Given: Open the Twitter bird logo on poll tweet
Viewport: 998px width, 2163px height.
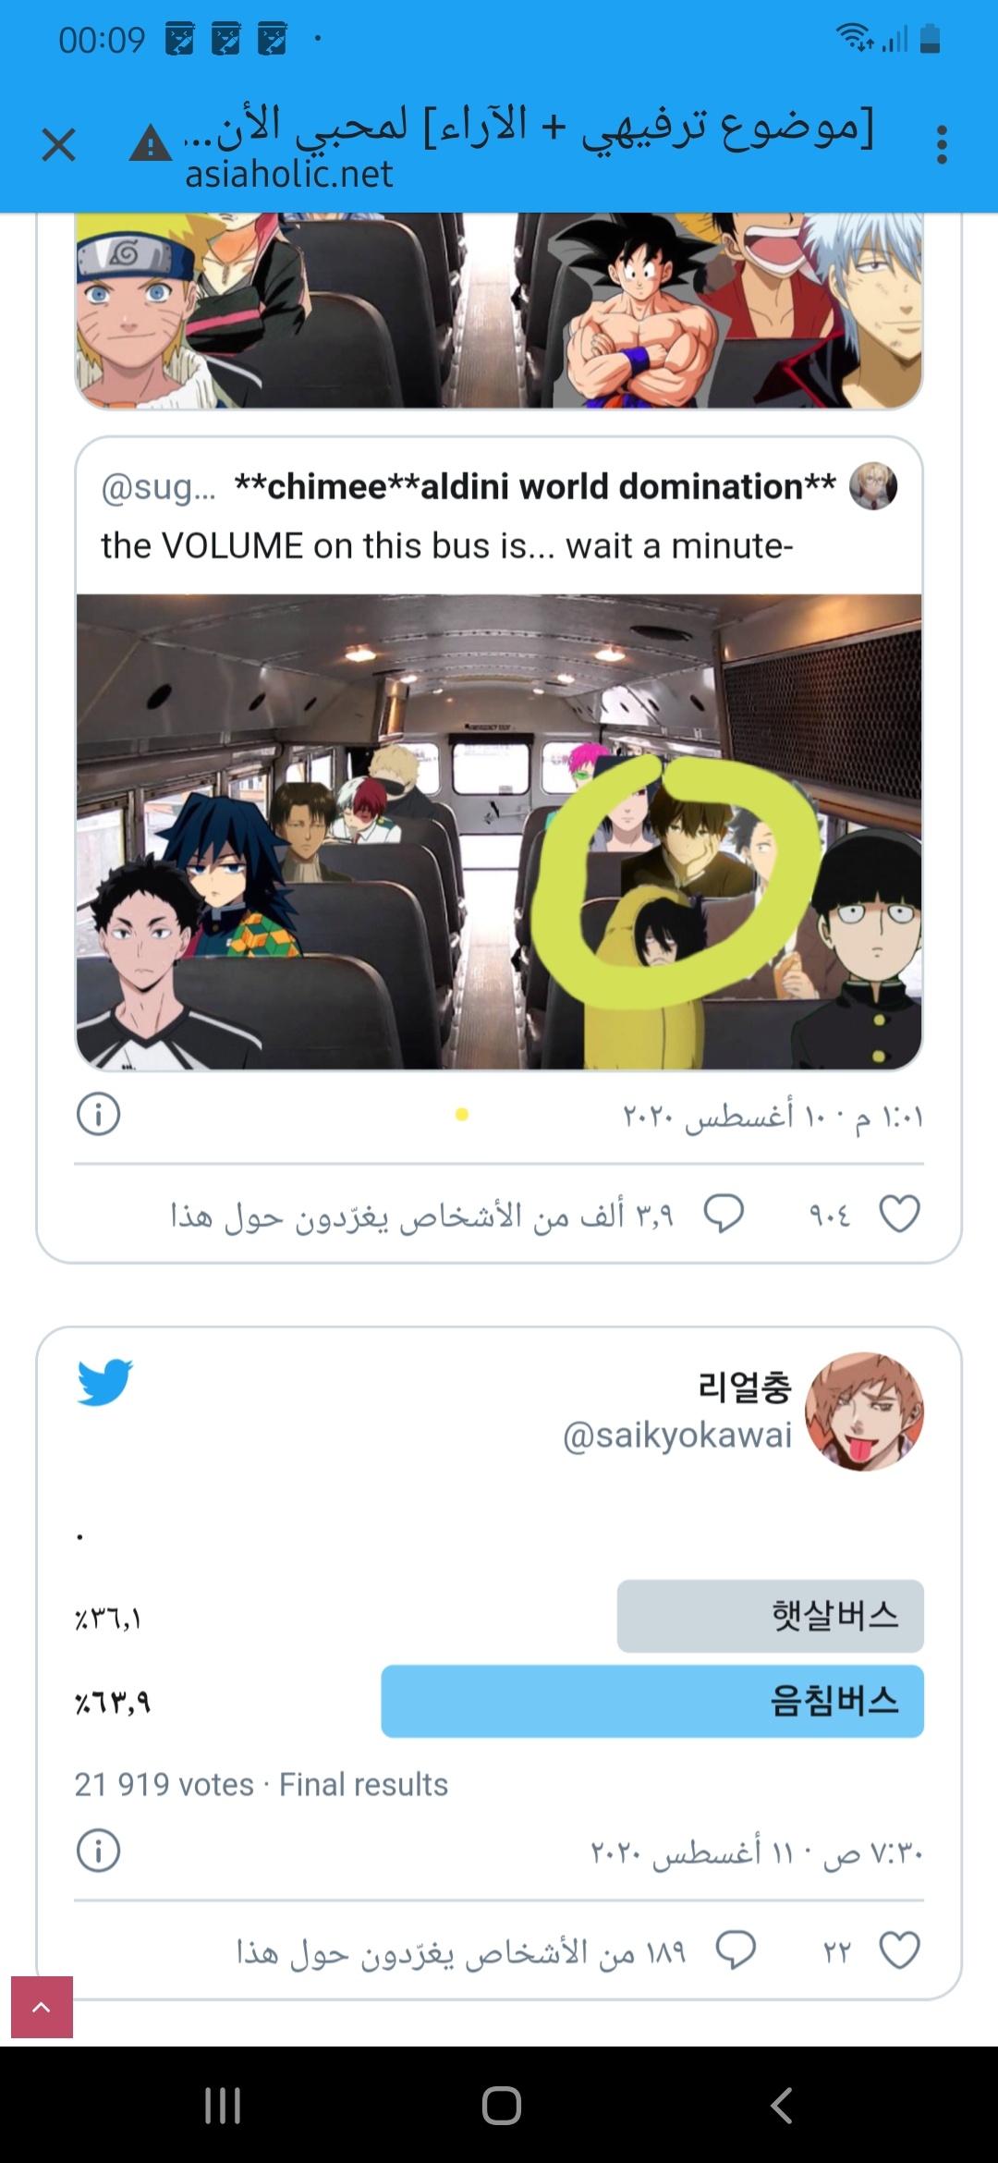Looking at the screenshot, I should (x=104, y=1382).
